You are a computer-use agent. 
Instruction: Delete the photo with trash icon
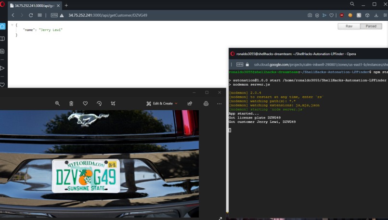tap(71, 104)
